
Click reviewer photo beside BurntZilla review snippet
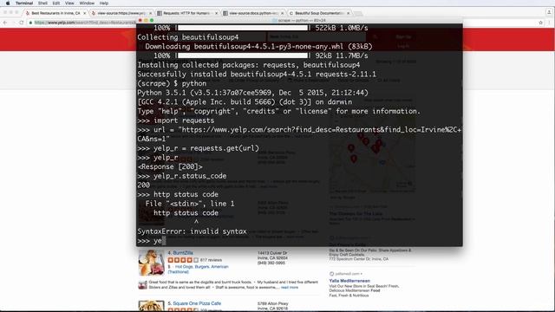click(142, 285)
